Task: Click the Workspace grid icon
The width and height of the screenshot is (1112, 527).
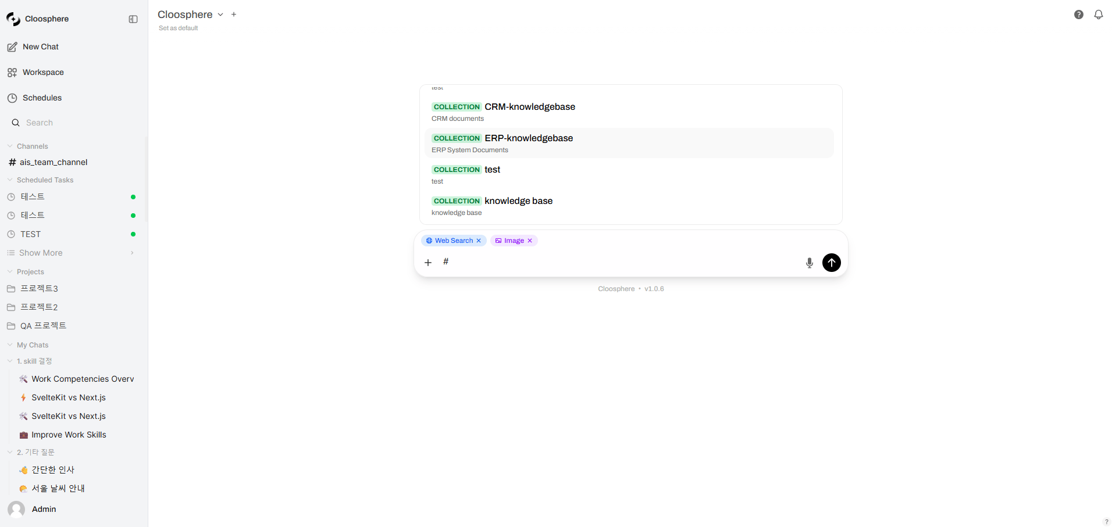Action: 12,73
